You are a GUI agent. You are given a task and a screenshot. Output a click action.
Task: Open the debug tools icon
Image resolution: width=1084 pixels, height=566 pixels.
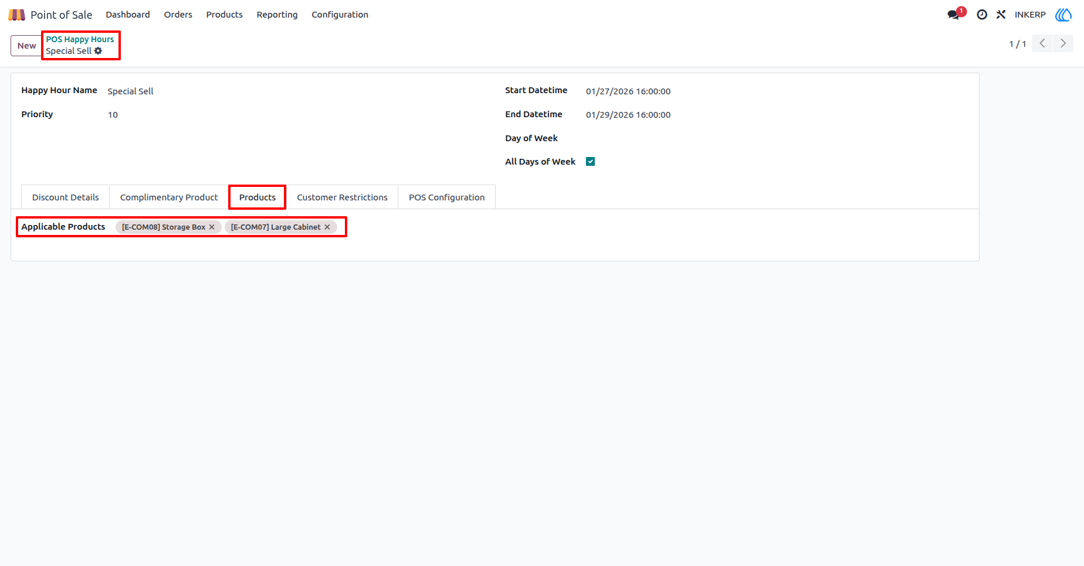1001,15
